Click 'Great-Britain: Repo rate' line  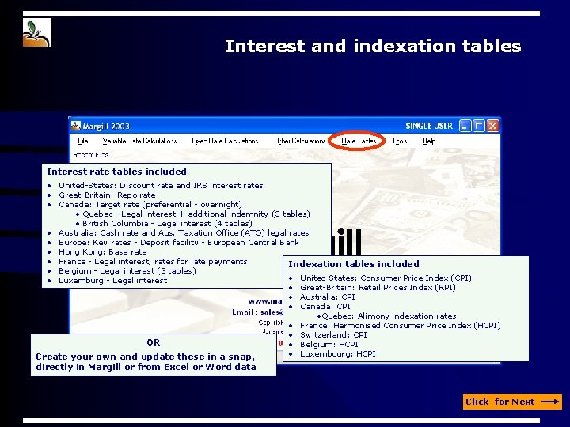pos(107,195)
